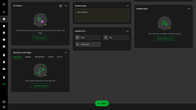Image resolution: width=196 pixels, height=110 pixels.
Task: Open Notebooks icon in sidebar
Action: [x=4, y=55]
